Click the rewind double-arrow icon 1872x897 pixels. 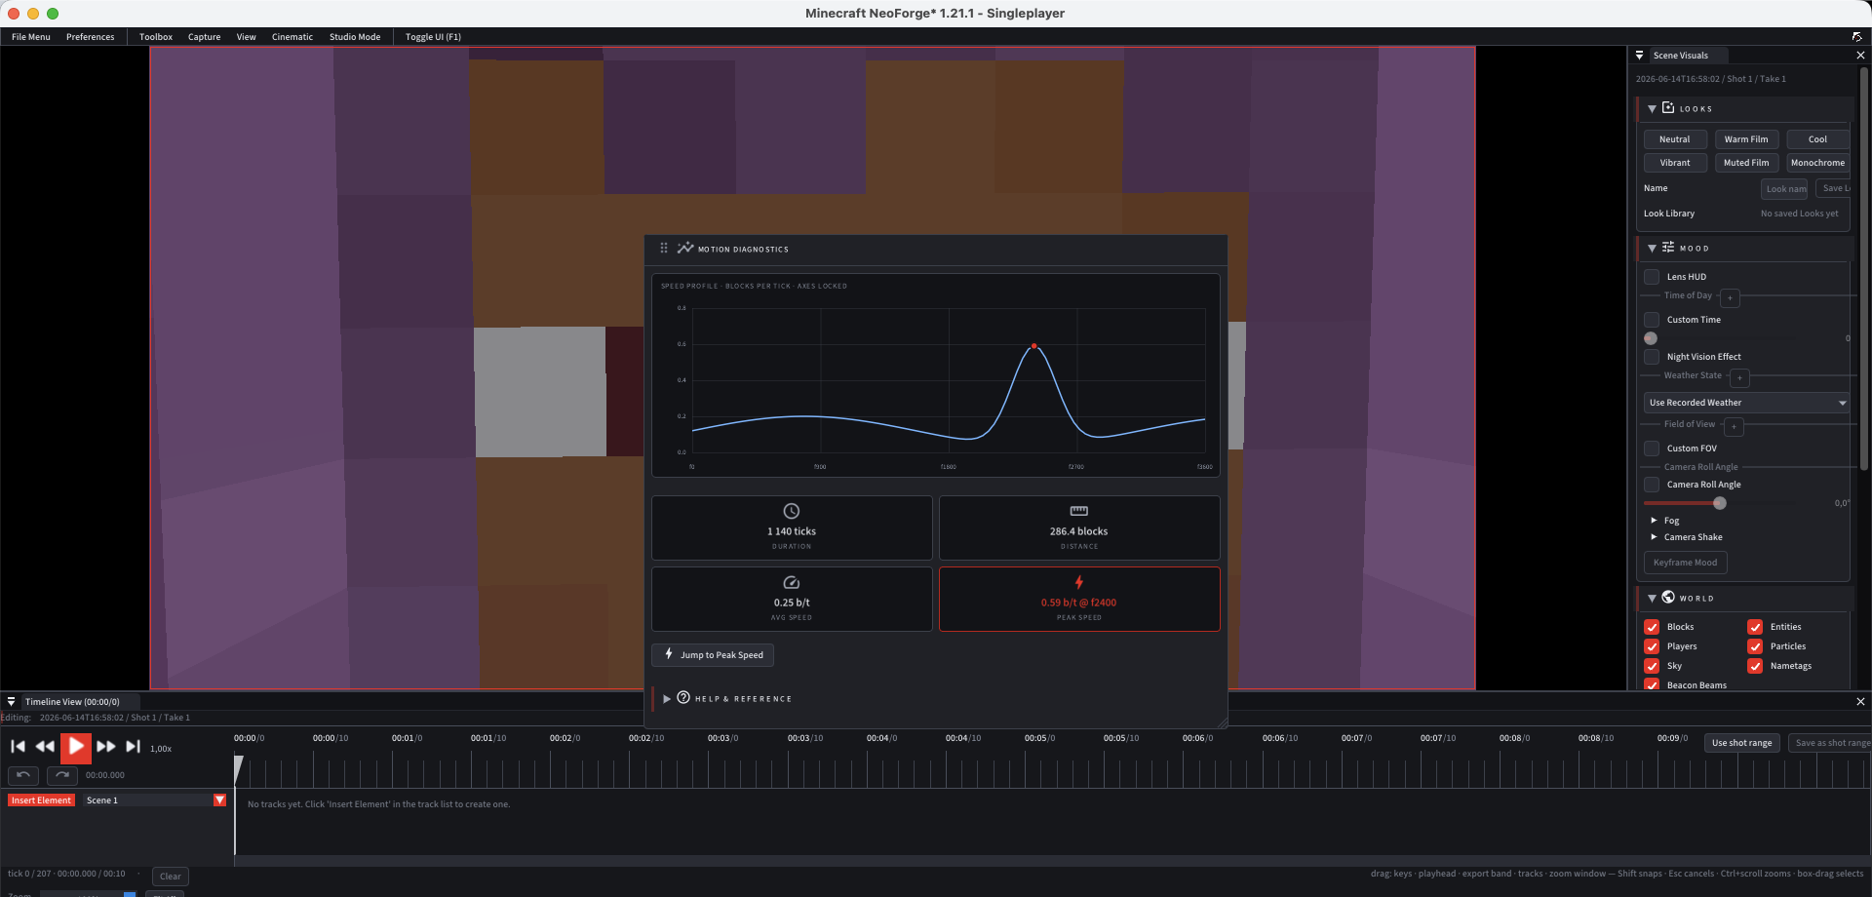click(45, 747)
